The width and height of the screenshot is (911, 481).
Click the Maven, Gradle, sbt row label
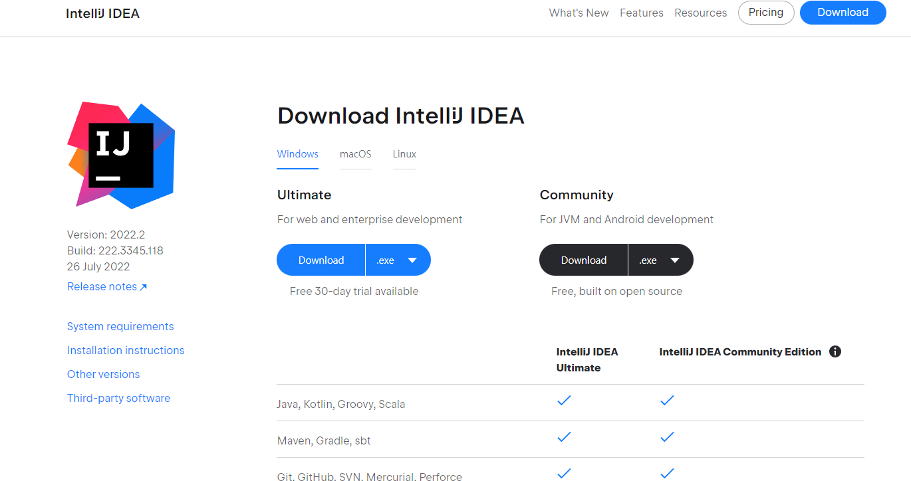pos(324,440)
